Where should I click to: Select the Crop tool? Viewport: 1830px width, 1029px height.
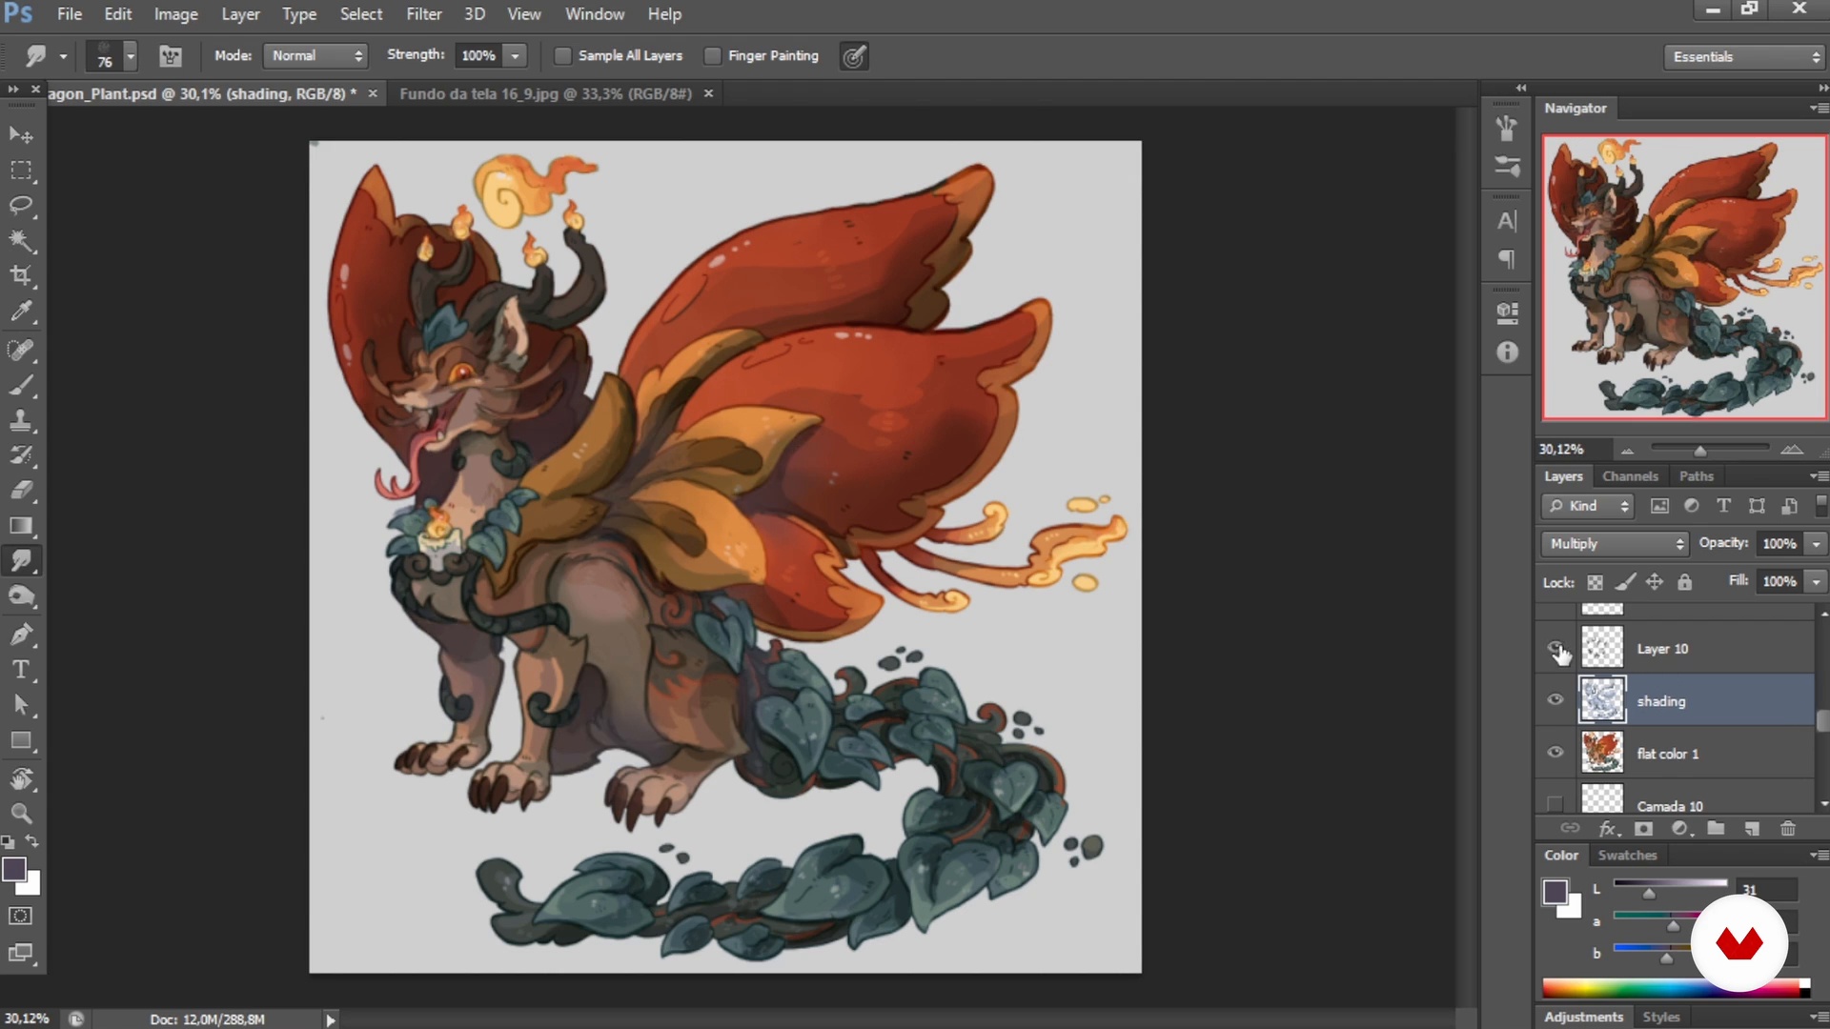point(21,276)
